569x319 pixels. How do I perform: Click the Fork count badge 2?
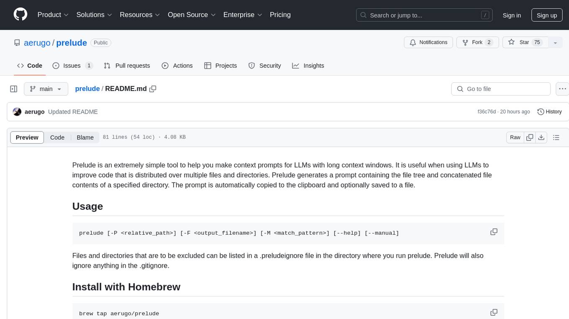tap(489, 42)
